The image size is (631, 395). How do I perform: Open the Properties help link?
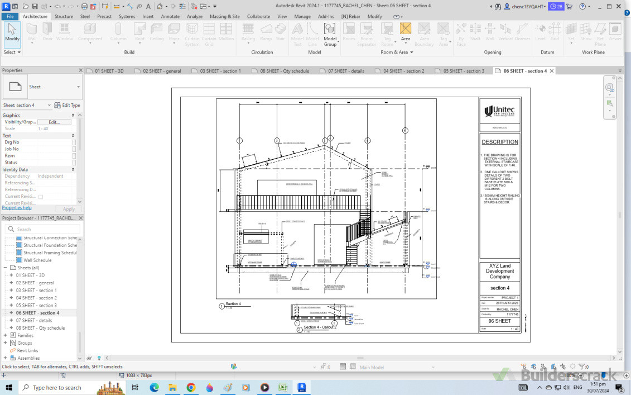click(x=17, y=208)
